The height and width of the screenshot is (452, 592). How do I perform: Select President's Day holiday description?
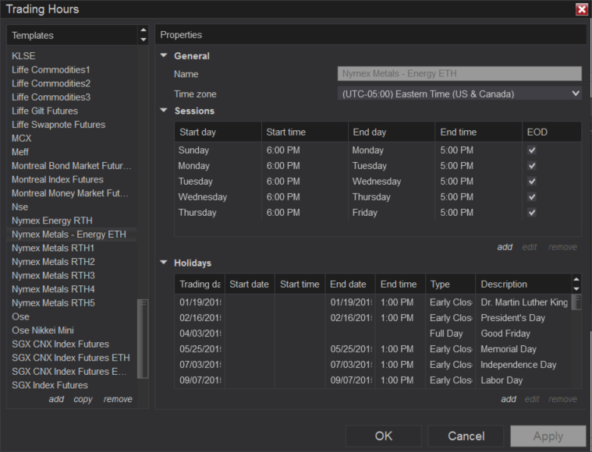click(512, 318)
